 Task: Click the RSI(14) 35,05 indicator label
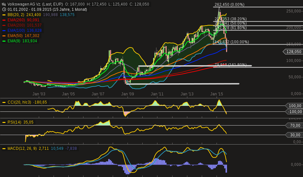click(20, 122)
